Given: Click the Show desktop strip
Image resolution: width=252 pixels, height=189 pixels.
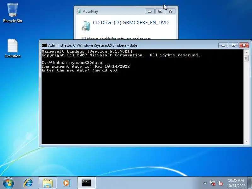Looking at the screenshot, I should pyautogui.click(x=250, y=183).
